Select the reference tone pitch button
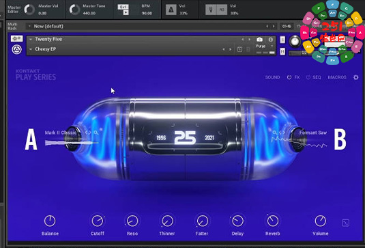Screen dimensions: 365x248 (222, 10)
